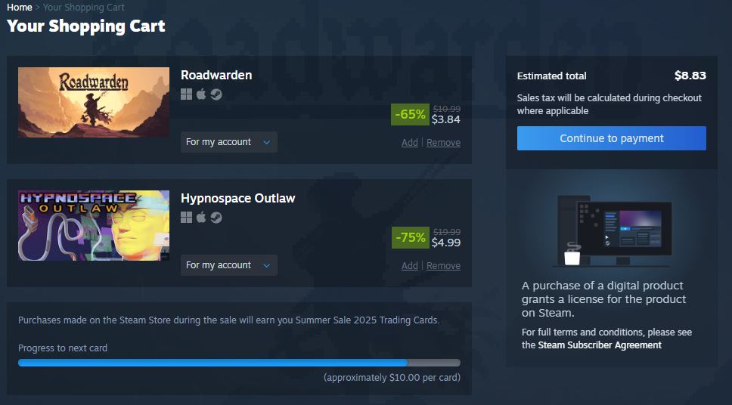Image resolution: width=732 pixels, height=405 pixels.
Task: Click the Home breadcrumb link
Action: [20, 8]
